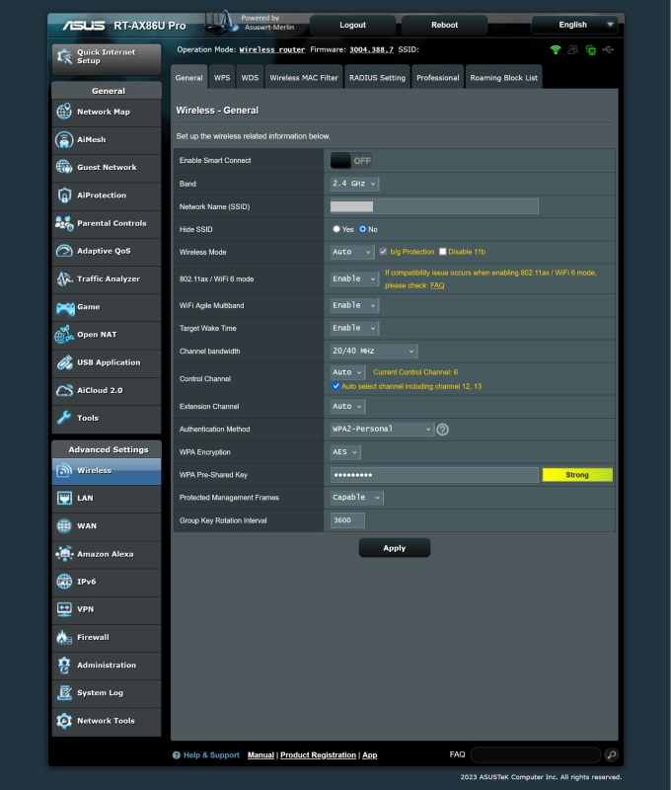Click the Logout button
The width and height of the screenshot is (671, 790).
[x=352, y=25]
